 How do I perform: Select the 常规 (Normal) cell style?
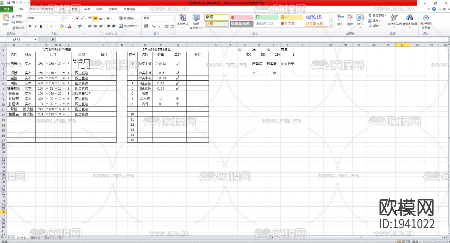(216, 17)
